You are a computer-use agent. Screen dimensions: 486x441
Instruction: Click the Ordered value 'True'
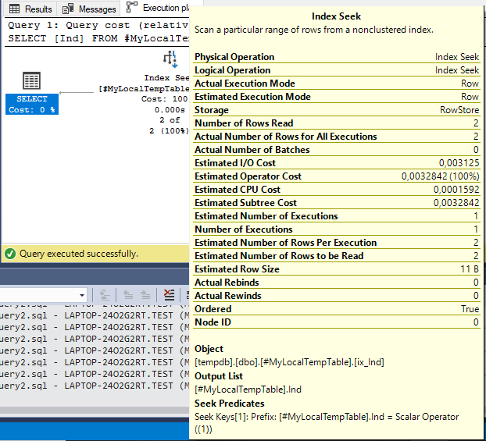pos(470,309)
